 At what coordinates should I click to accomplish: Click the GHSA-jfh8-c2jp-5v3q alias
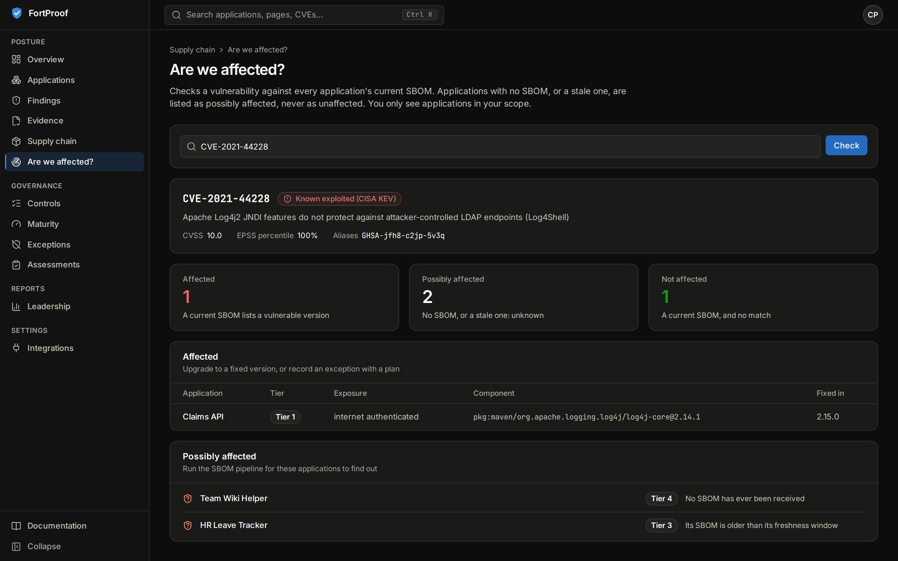403,236
